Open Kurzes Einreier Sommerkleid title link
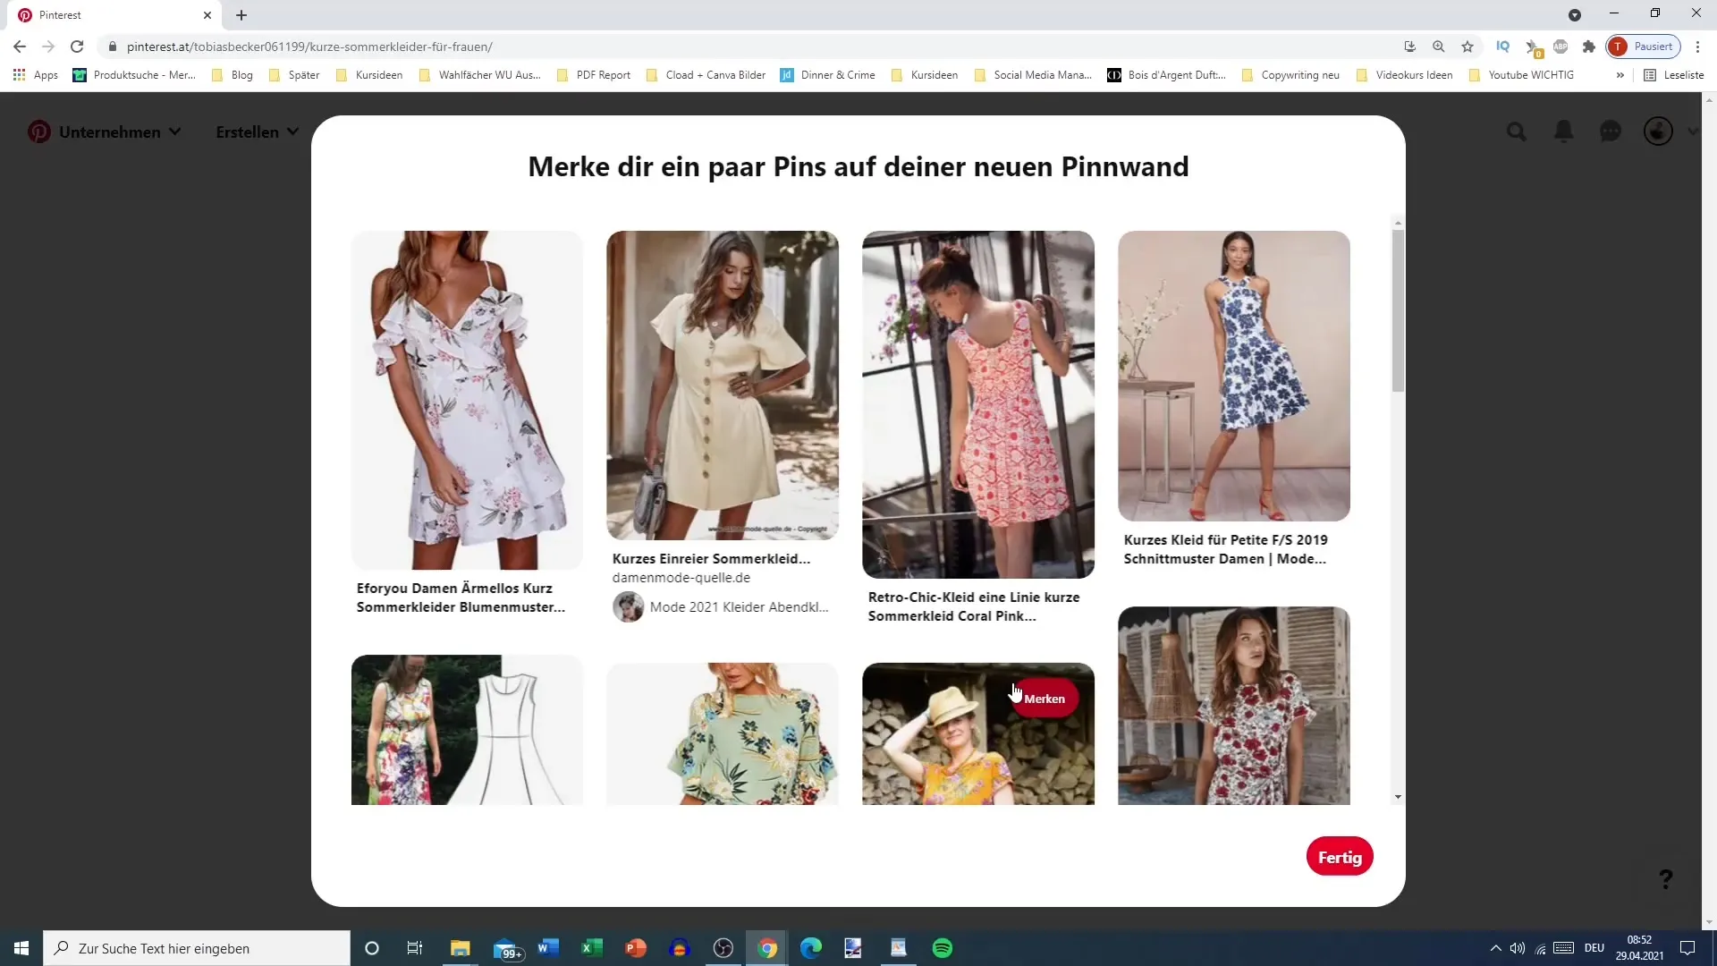 pyautogui.click(x=711, y=559)
